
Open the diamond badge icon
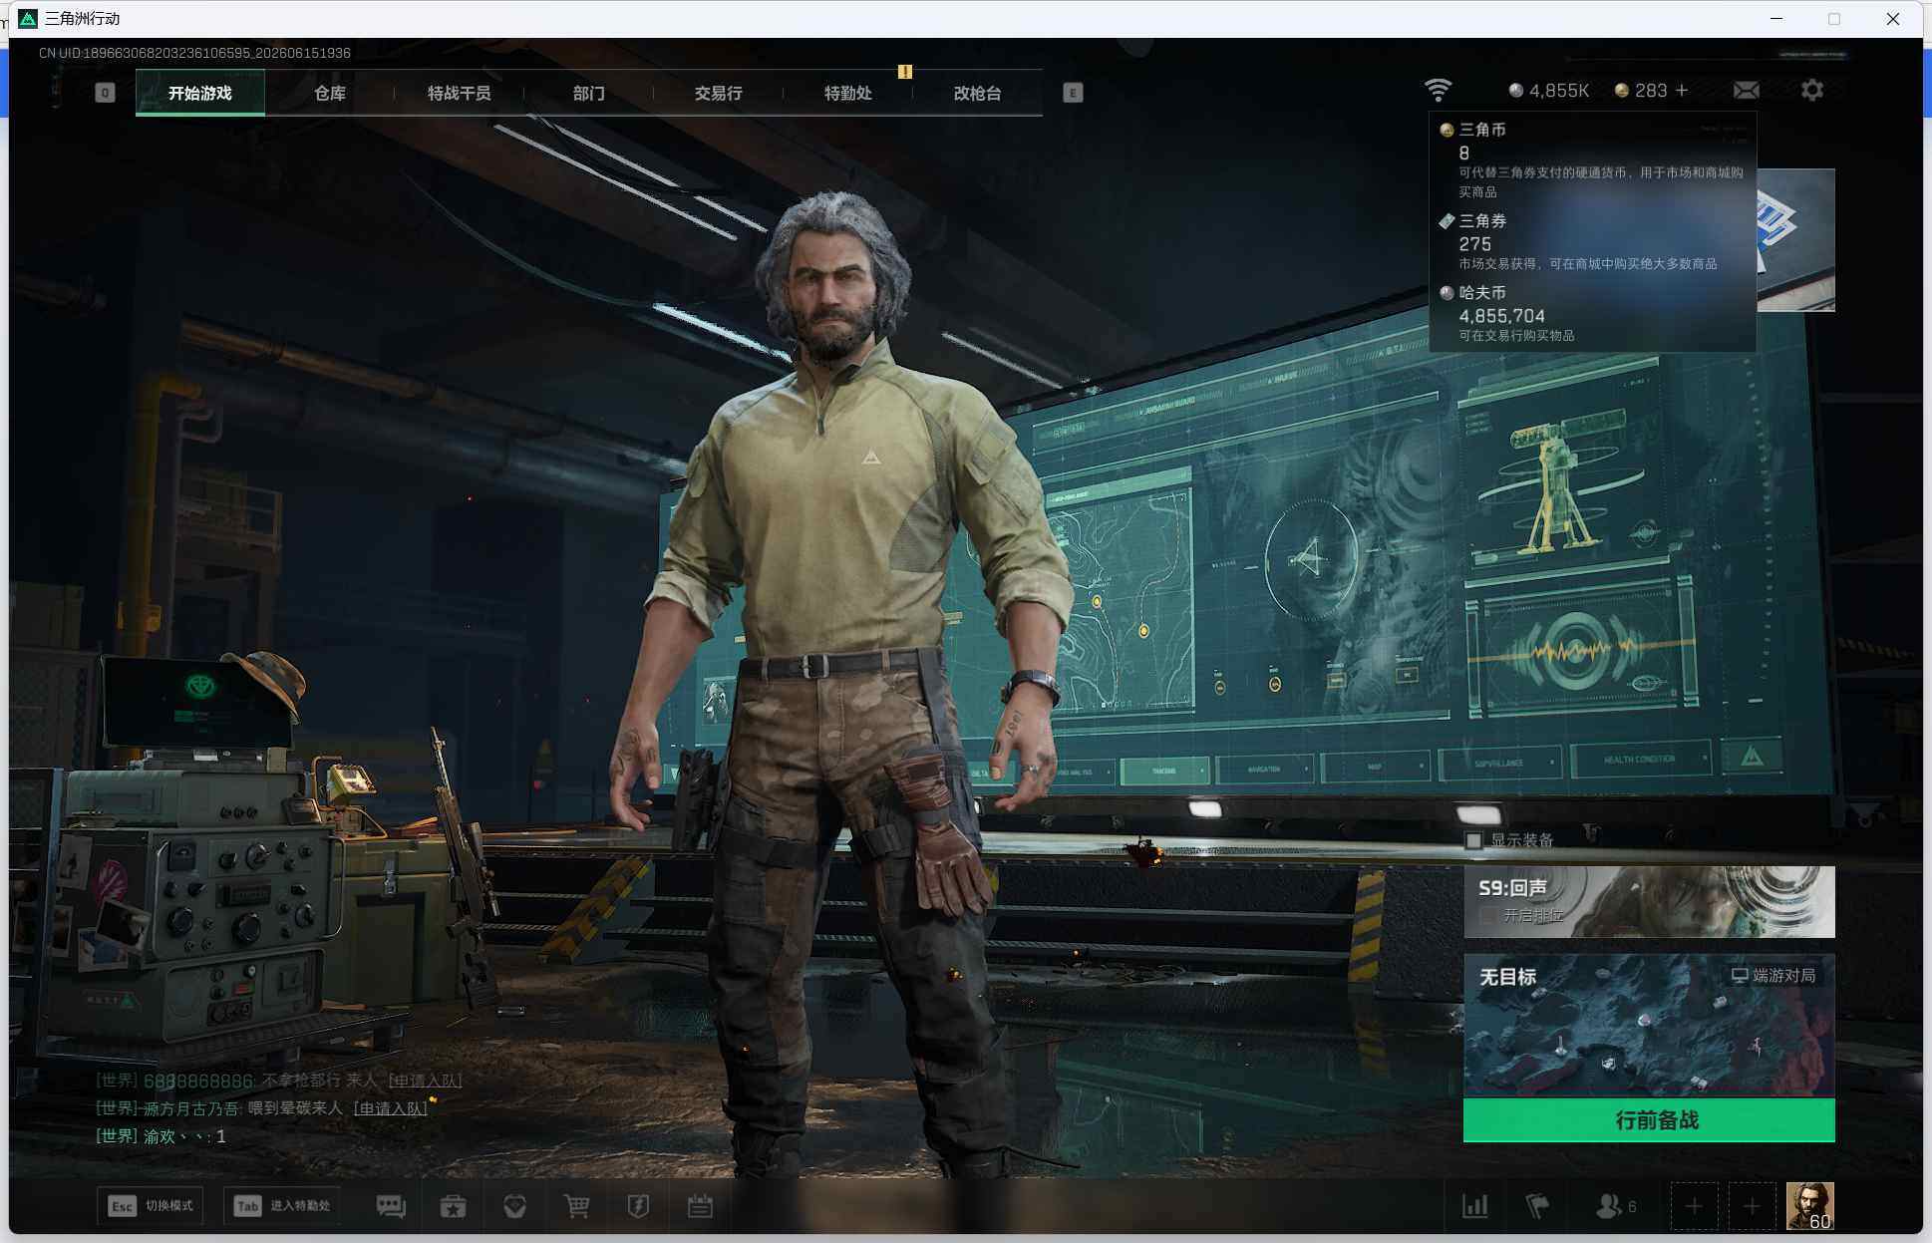[x=515, y=1206]
